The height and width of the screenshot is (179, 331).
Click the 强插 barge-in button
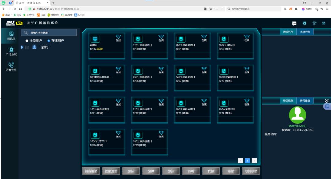tap(131, 171)
